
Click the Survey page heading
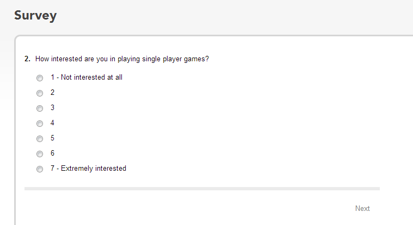(x=35, y=16)
